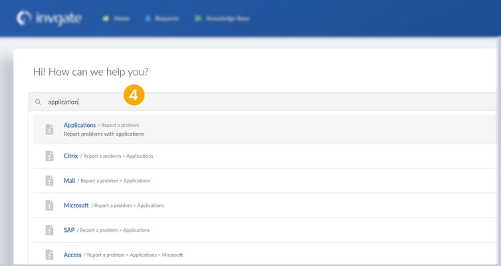Click the breadcrumb path next to SAP
Screen dimensions: 501x266
(x=113, y=230)
